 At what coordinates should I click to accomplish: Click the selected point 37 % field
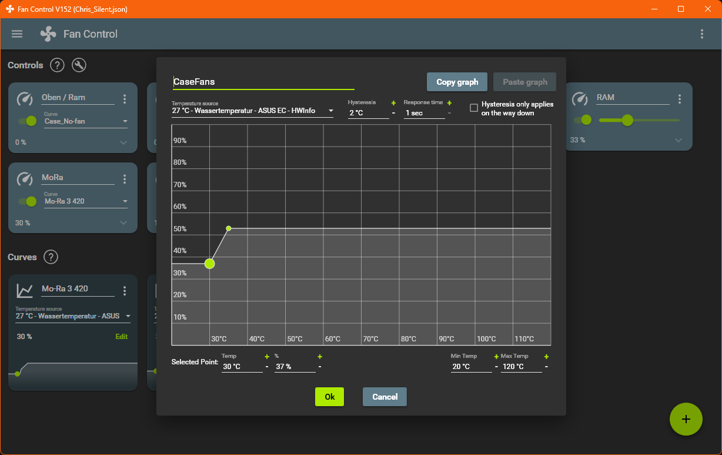pos(295,367)
